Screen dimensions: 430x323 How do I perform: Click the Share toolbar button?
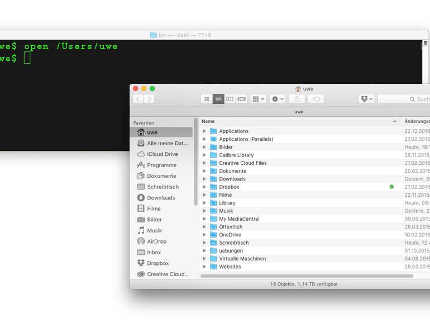tap(297, 99)
